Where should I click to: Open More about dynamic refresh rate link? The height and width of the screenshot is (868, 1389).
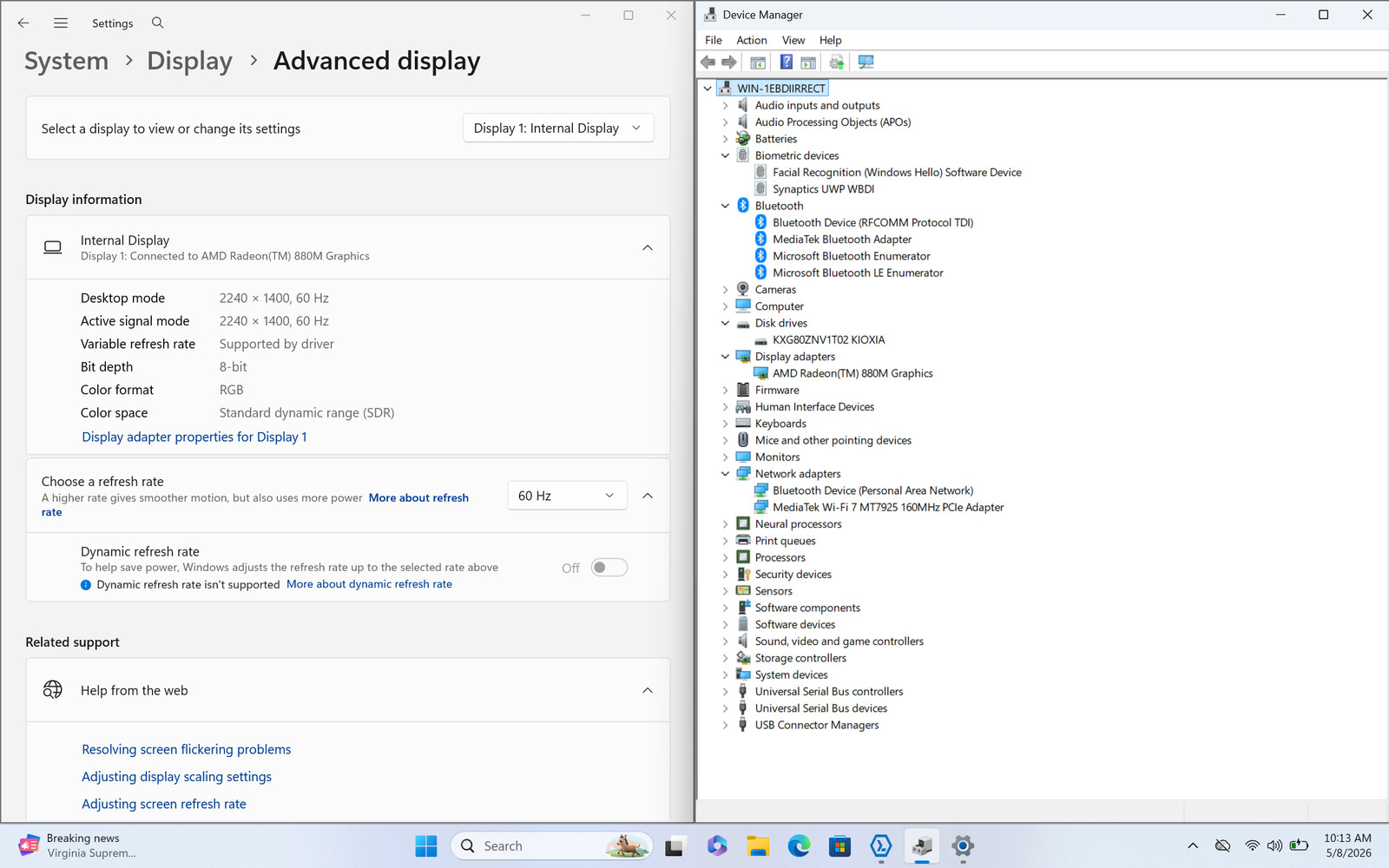370,584
